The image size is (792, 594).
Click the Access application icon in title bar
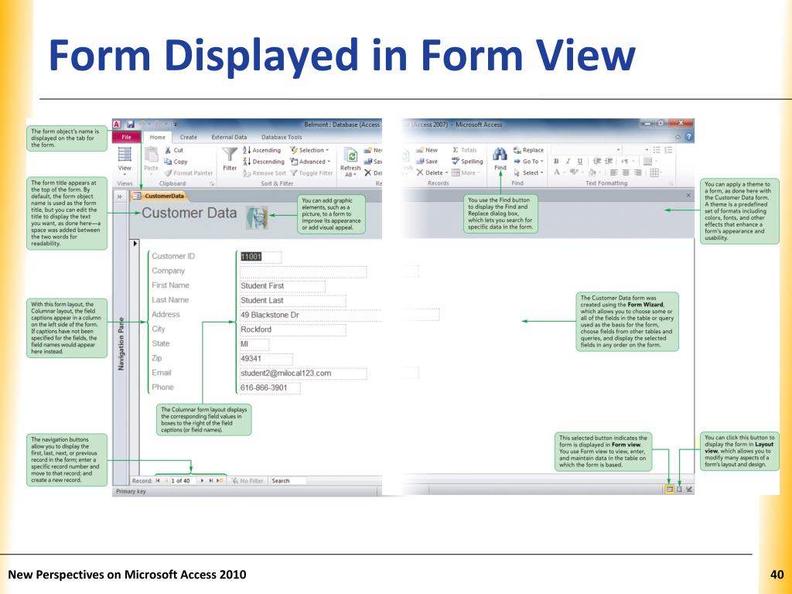[117, 125]
